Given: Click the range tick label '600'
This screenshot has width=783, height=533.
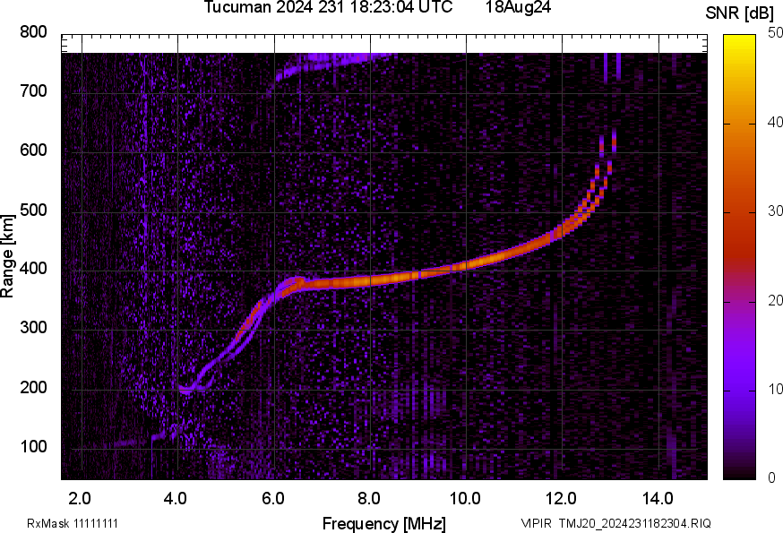Looking at the screenshot, I should (x=33, y=150).
